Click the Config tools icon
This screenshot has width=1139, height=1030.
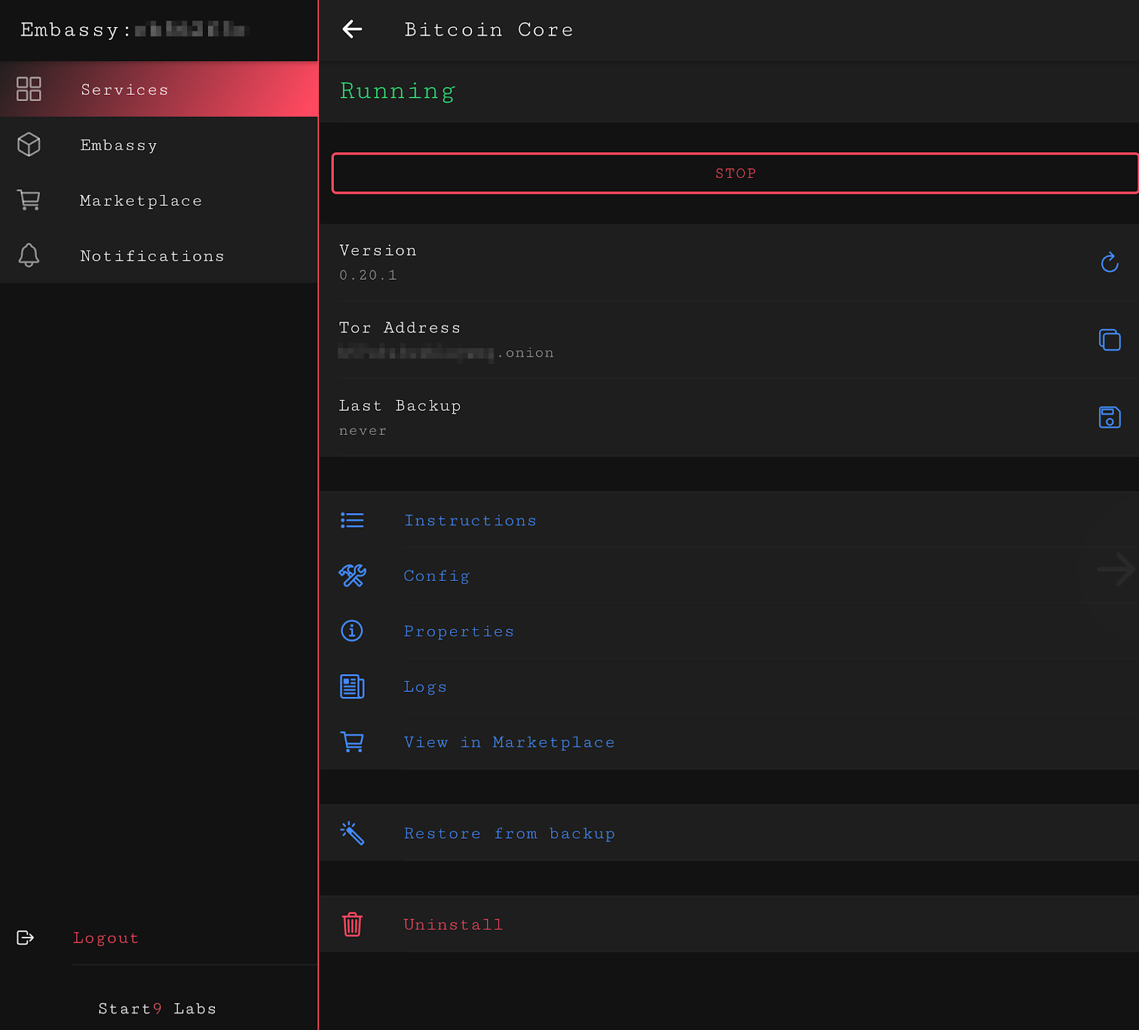pos(352,575)
